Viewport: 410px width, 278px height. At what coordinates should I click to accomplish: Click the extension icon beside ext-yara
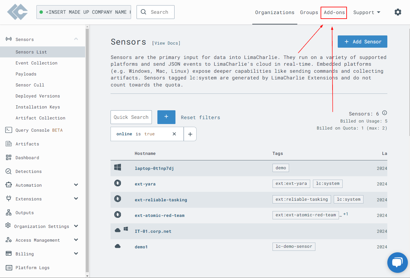[118, 183]
